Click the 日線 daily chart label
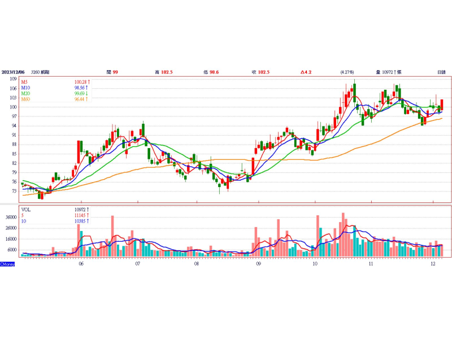 441,72
